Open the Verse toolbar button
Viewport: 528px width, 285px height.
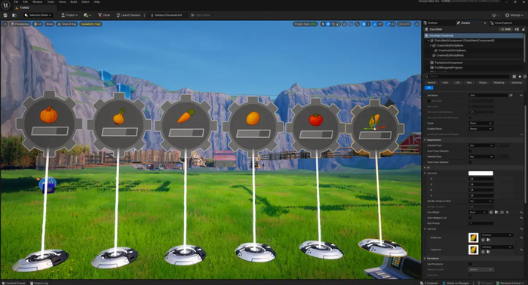[104, 15]
